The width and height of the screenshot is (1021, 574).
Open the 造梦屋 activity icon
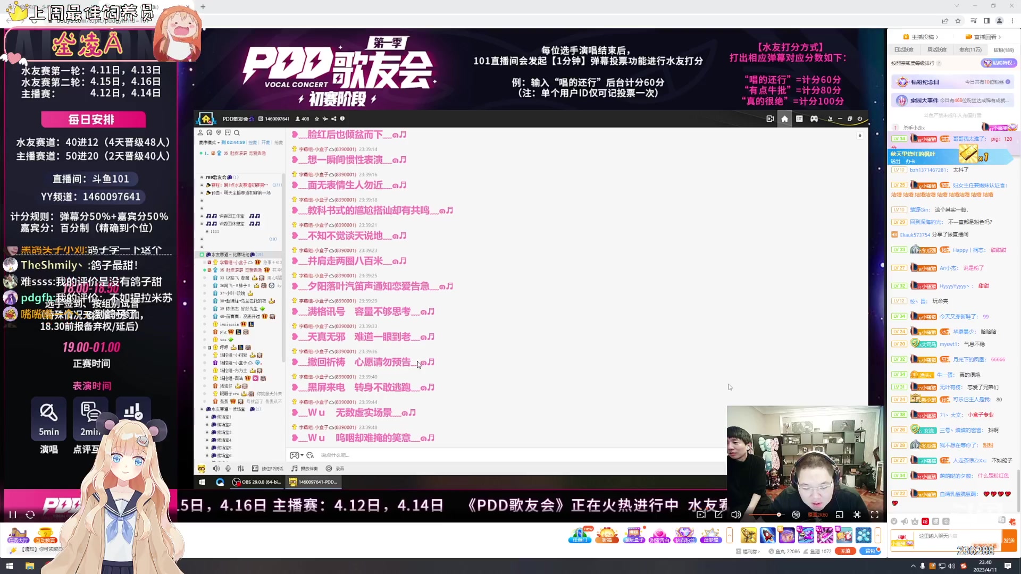click(x=711, y=535)
